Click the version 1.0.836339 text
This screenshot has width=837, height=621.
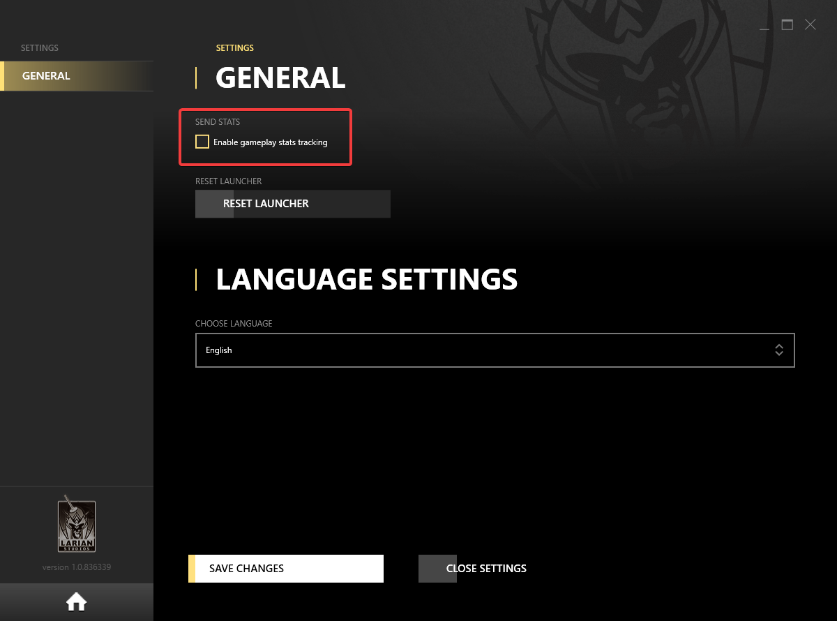point(77,567)
